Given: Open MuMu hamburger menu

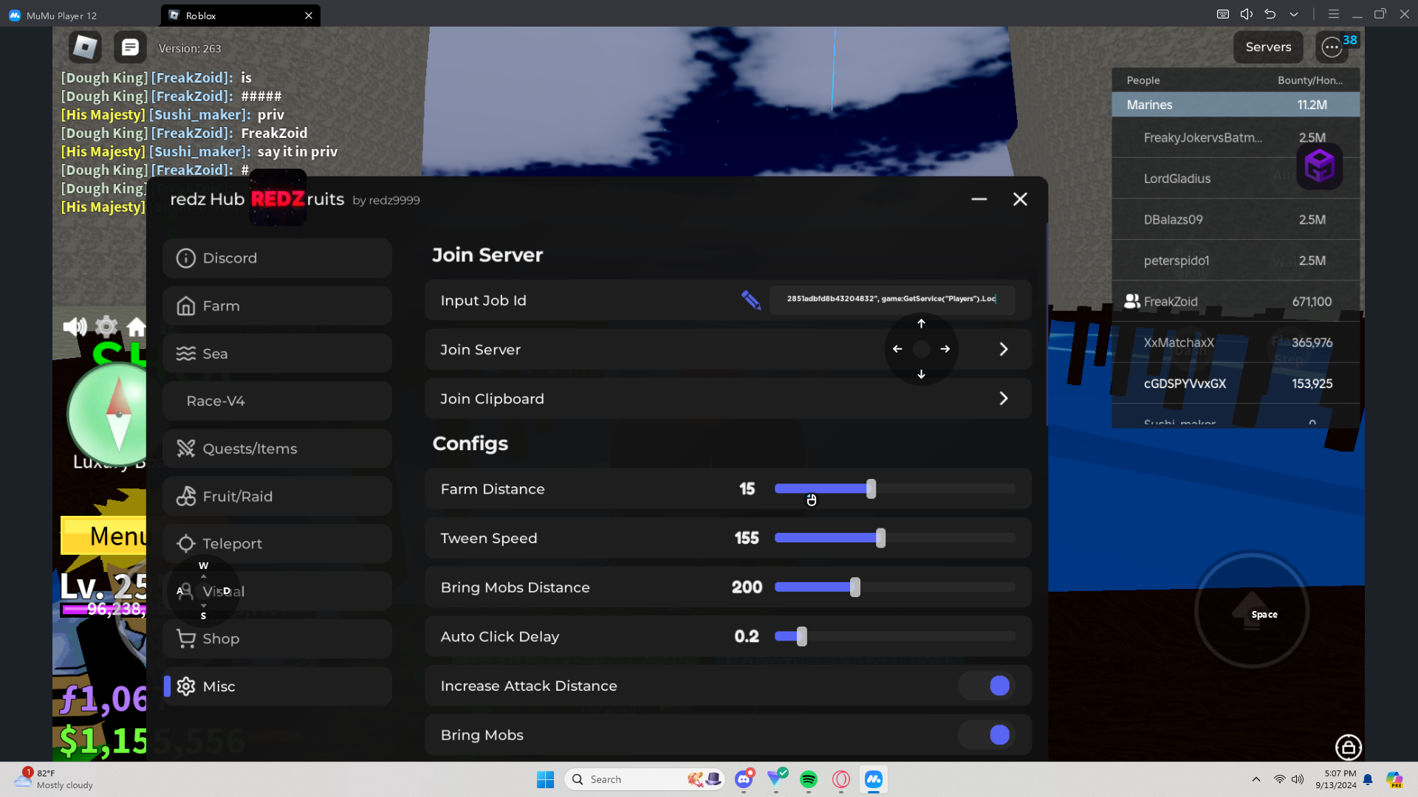Looking at the screenshot, I should tap(1334, 14).
